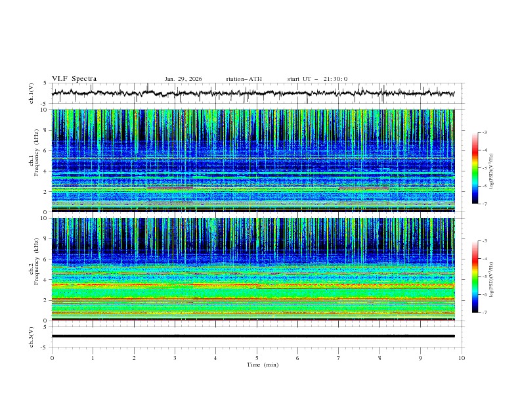520x402 pixels.
Task: Click the "ch.1(V)" waveform axis label
Action: pyautogui.click(x=31, y=94)
